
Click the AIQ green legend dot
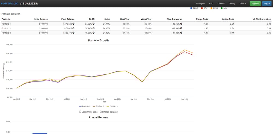222,8
